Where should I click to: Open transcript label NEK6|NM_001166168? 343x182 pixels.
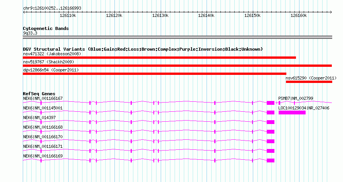coord(43,127)
